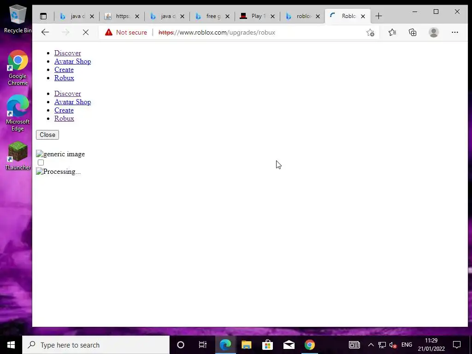
Task: Click the Edge taskbar icon
Action: click(x=225, y=345)
